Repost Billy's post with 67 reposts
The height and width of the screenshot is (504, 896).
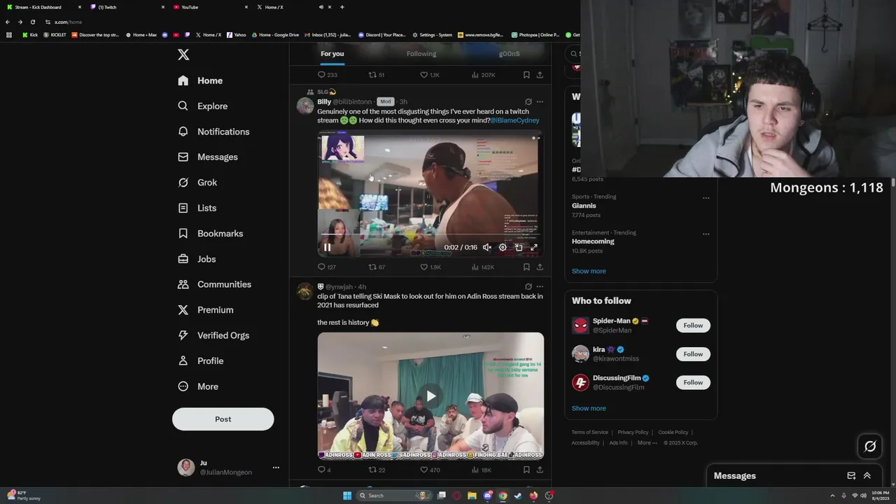point(377,267)
